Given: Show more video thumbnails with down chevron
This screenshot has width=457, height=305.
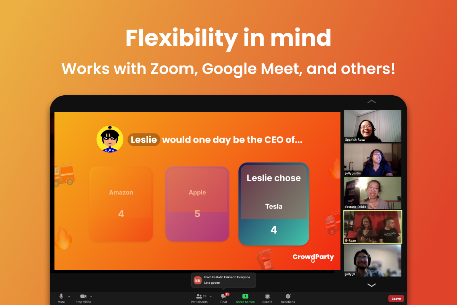Looking at the screenshot, I should (x=371, y=285).
